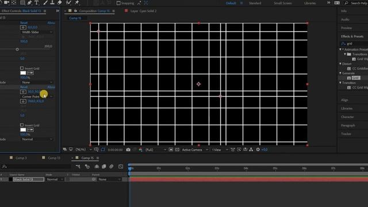Image resolution: width=368 pixels, height=207 pixels.
Task: Click the second Grid corner crosshair button
Action: click(x=23, y=101)
